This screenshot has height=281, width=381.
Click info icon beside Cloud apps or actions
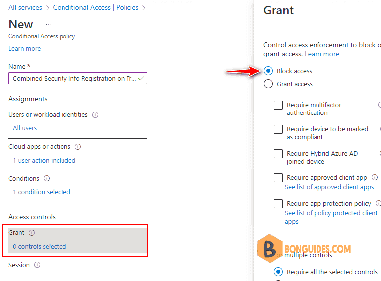click(78, 147)
